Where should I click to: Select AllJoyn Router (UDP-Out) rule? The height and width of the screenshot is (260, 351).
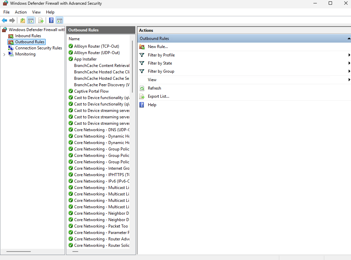coord(97,53)
